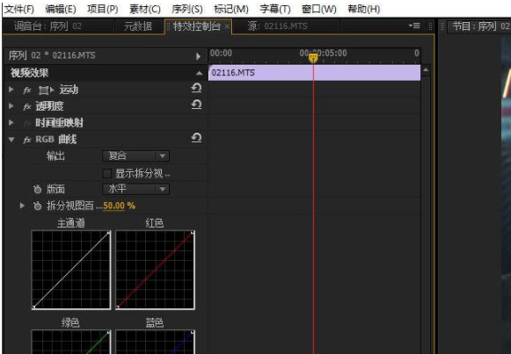Click the 50.00 % split view value
Screen dimensions: 511x354
coord(119,206)
